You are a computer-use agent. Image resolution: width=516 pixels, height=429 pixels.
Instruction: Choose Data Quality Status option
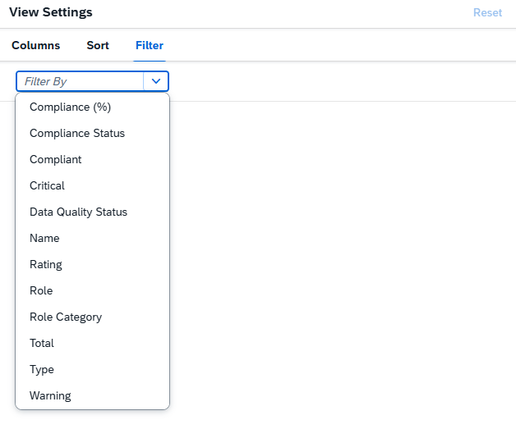[78, 212]
